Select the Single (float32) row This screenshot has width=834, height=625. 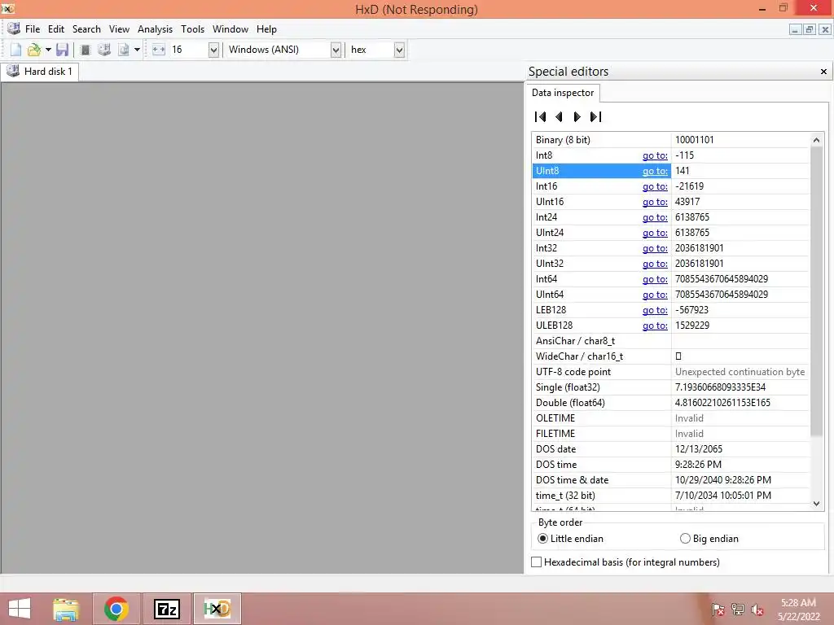pos(671,387)
